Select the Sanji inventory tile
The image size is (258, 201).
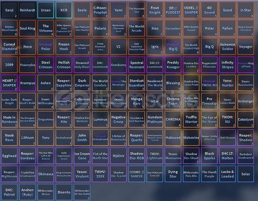coord(9,10)
